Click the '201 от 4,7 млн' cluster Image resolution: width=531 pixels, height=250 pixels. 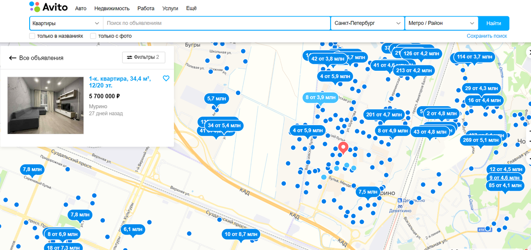[384, 115]
